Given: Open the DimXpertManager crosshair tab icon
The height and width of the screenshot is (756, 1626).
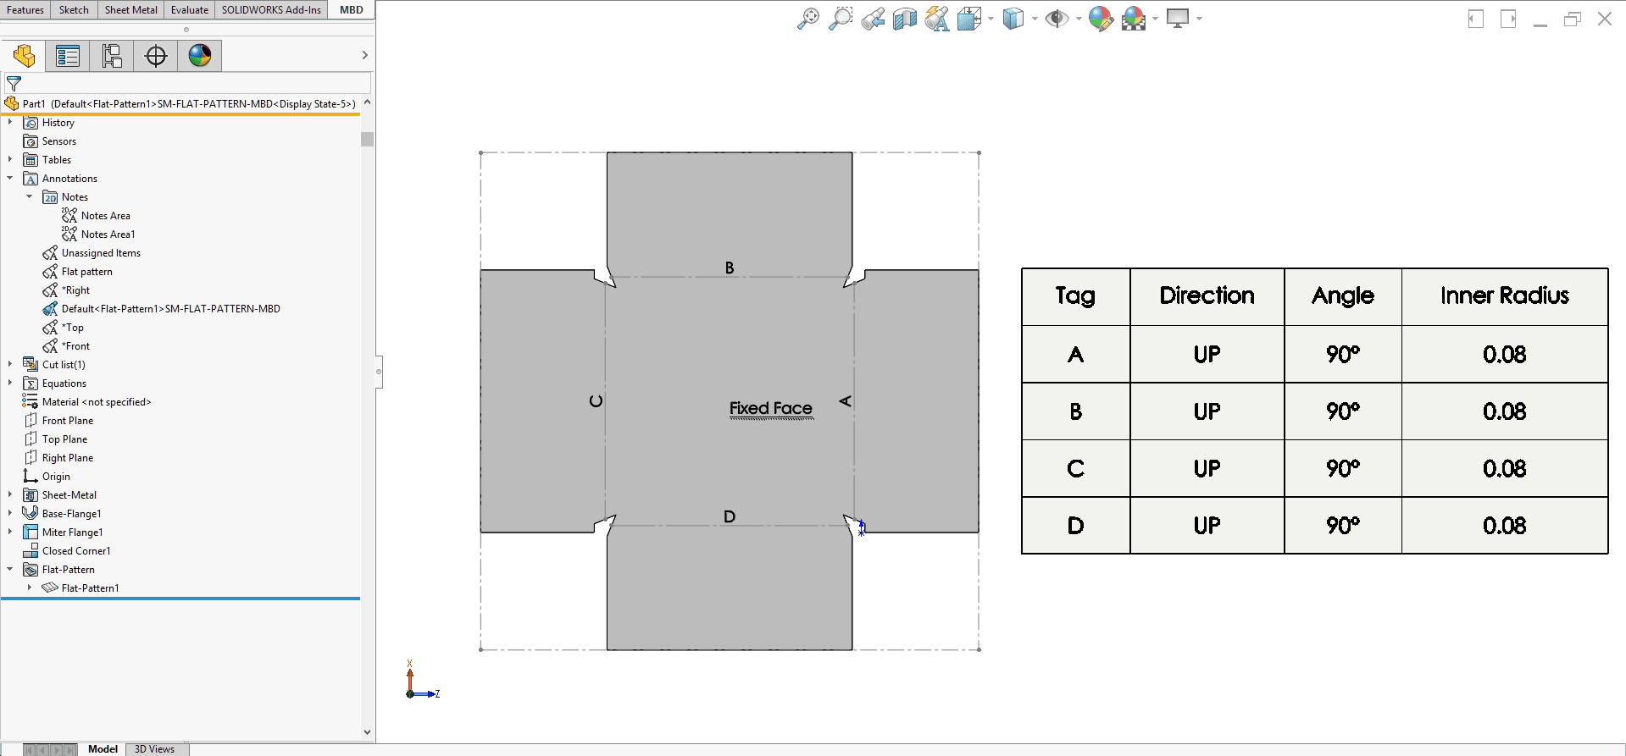Looking at the screenshot, I should tap(156, 56).
